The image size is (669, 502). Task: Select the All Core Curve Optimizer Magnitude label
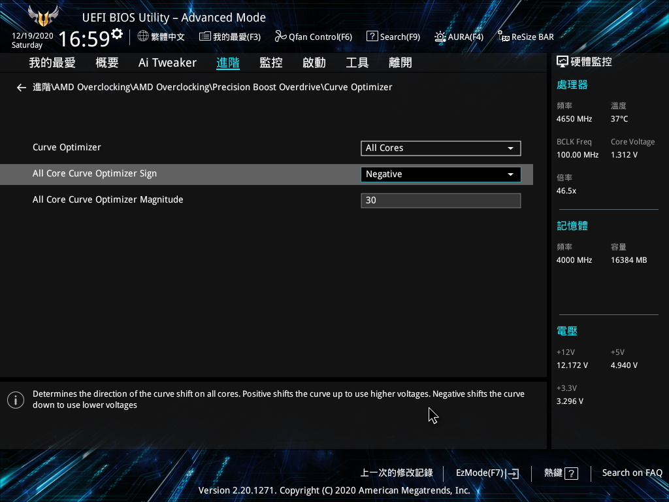[108, 199]
